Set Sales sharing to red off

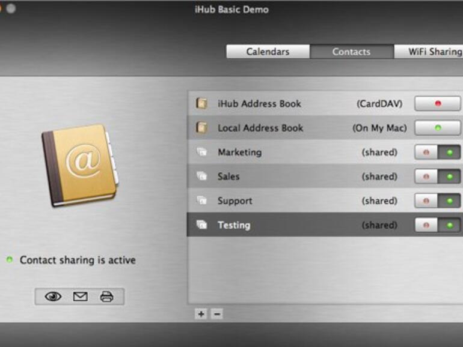tap(426, 177)
